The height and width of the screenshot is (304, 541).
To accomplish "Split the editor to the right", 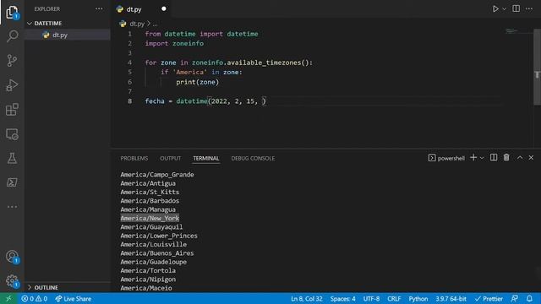I will click(x=516, y=8).
